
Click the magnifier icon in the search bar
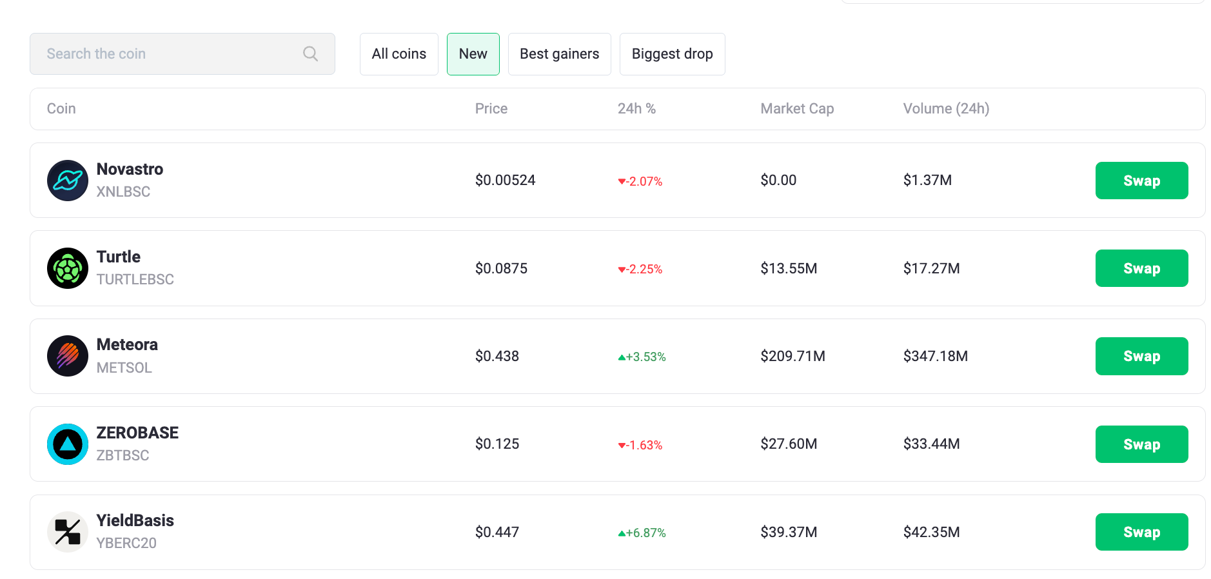click(310, 54)
